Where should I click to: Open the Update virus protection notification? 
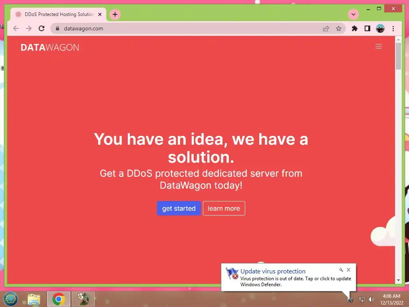pos(288,277)
